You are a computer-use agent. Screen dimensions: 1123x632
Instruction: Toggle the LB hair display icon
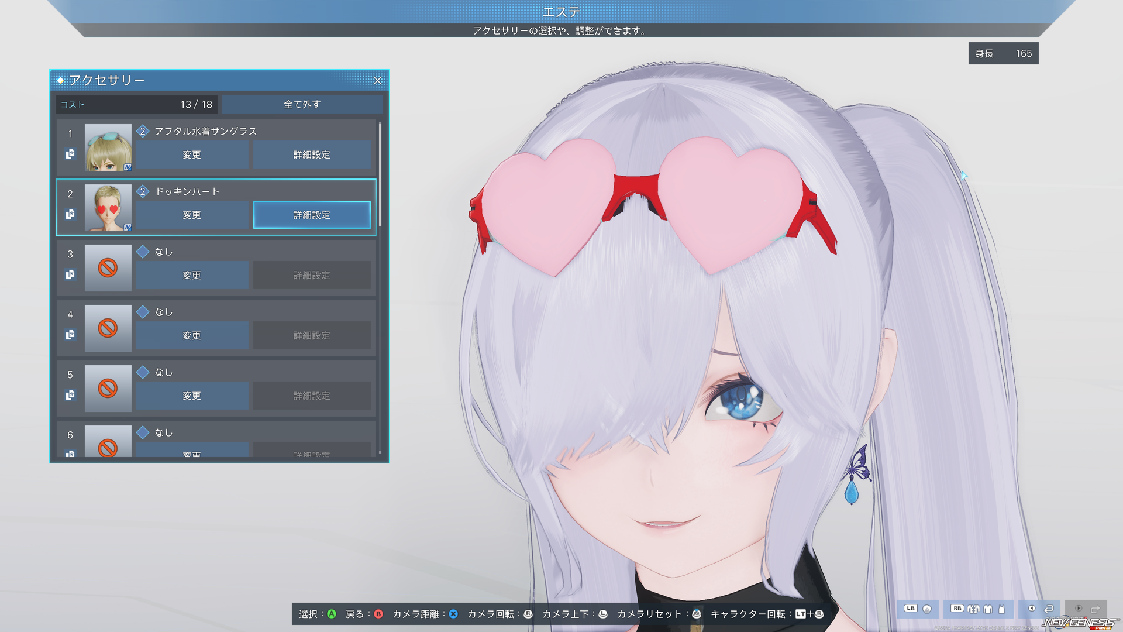coord(927,609)
